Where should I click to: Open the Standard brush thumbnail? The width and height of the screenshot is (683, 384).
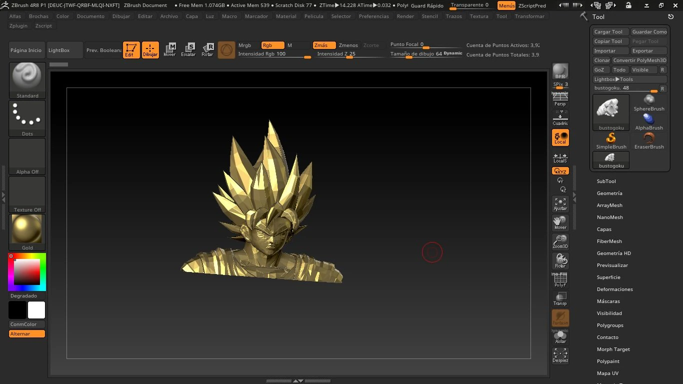point(27,80)
